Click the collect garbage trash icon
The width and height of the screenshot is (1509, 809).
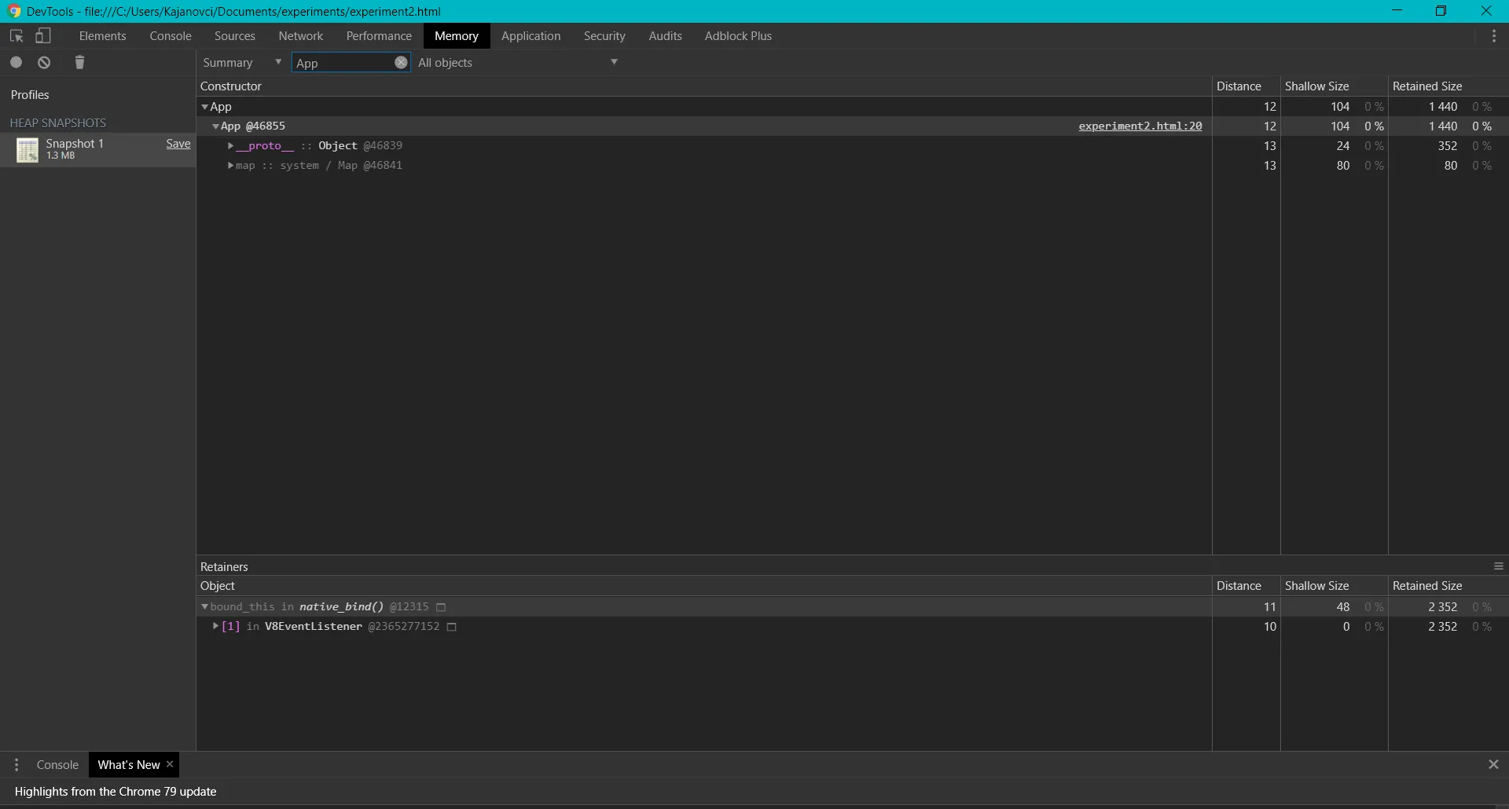click(x=79, y=63)
